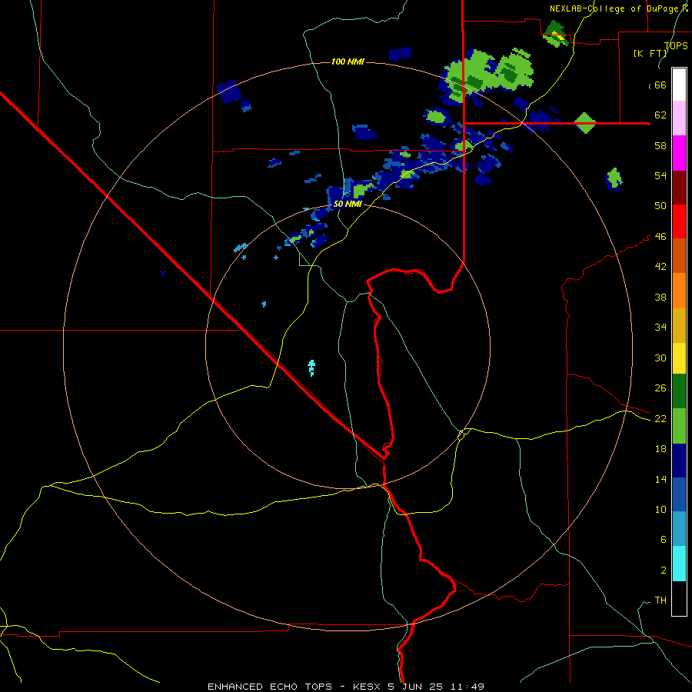Click the 50 legend value

(x=660, y=205)
